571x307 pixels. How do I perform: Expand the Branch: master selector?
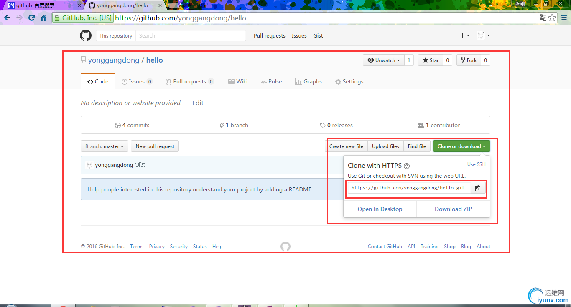[x=105, y=146]
